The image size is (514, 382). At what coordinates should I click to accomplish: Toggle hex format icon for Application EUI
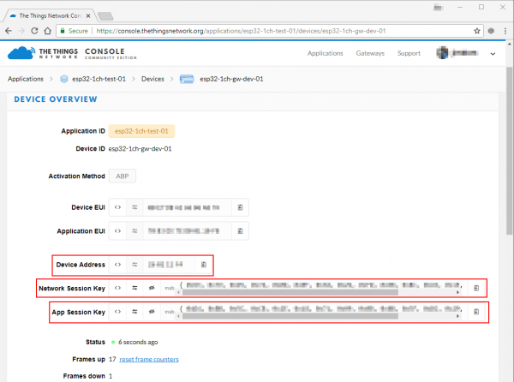[117, 231]
